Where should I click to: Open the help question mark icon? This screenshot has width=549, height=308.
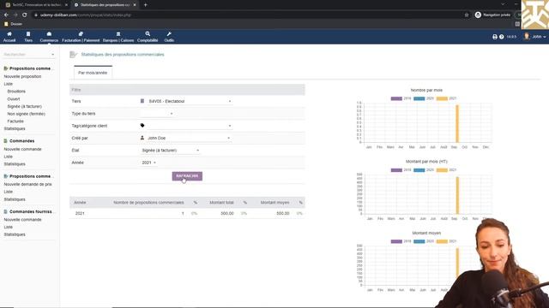pyautogui.click(x=501, y=37)
